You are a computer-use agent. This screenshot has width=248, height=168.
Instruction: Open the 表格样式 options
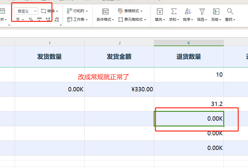[x=130, y=11]
